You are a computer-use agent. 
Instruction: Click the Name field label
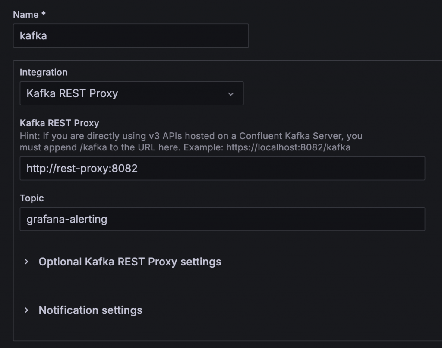pos(26,15)
